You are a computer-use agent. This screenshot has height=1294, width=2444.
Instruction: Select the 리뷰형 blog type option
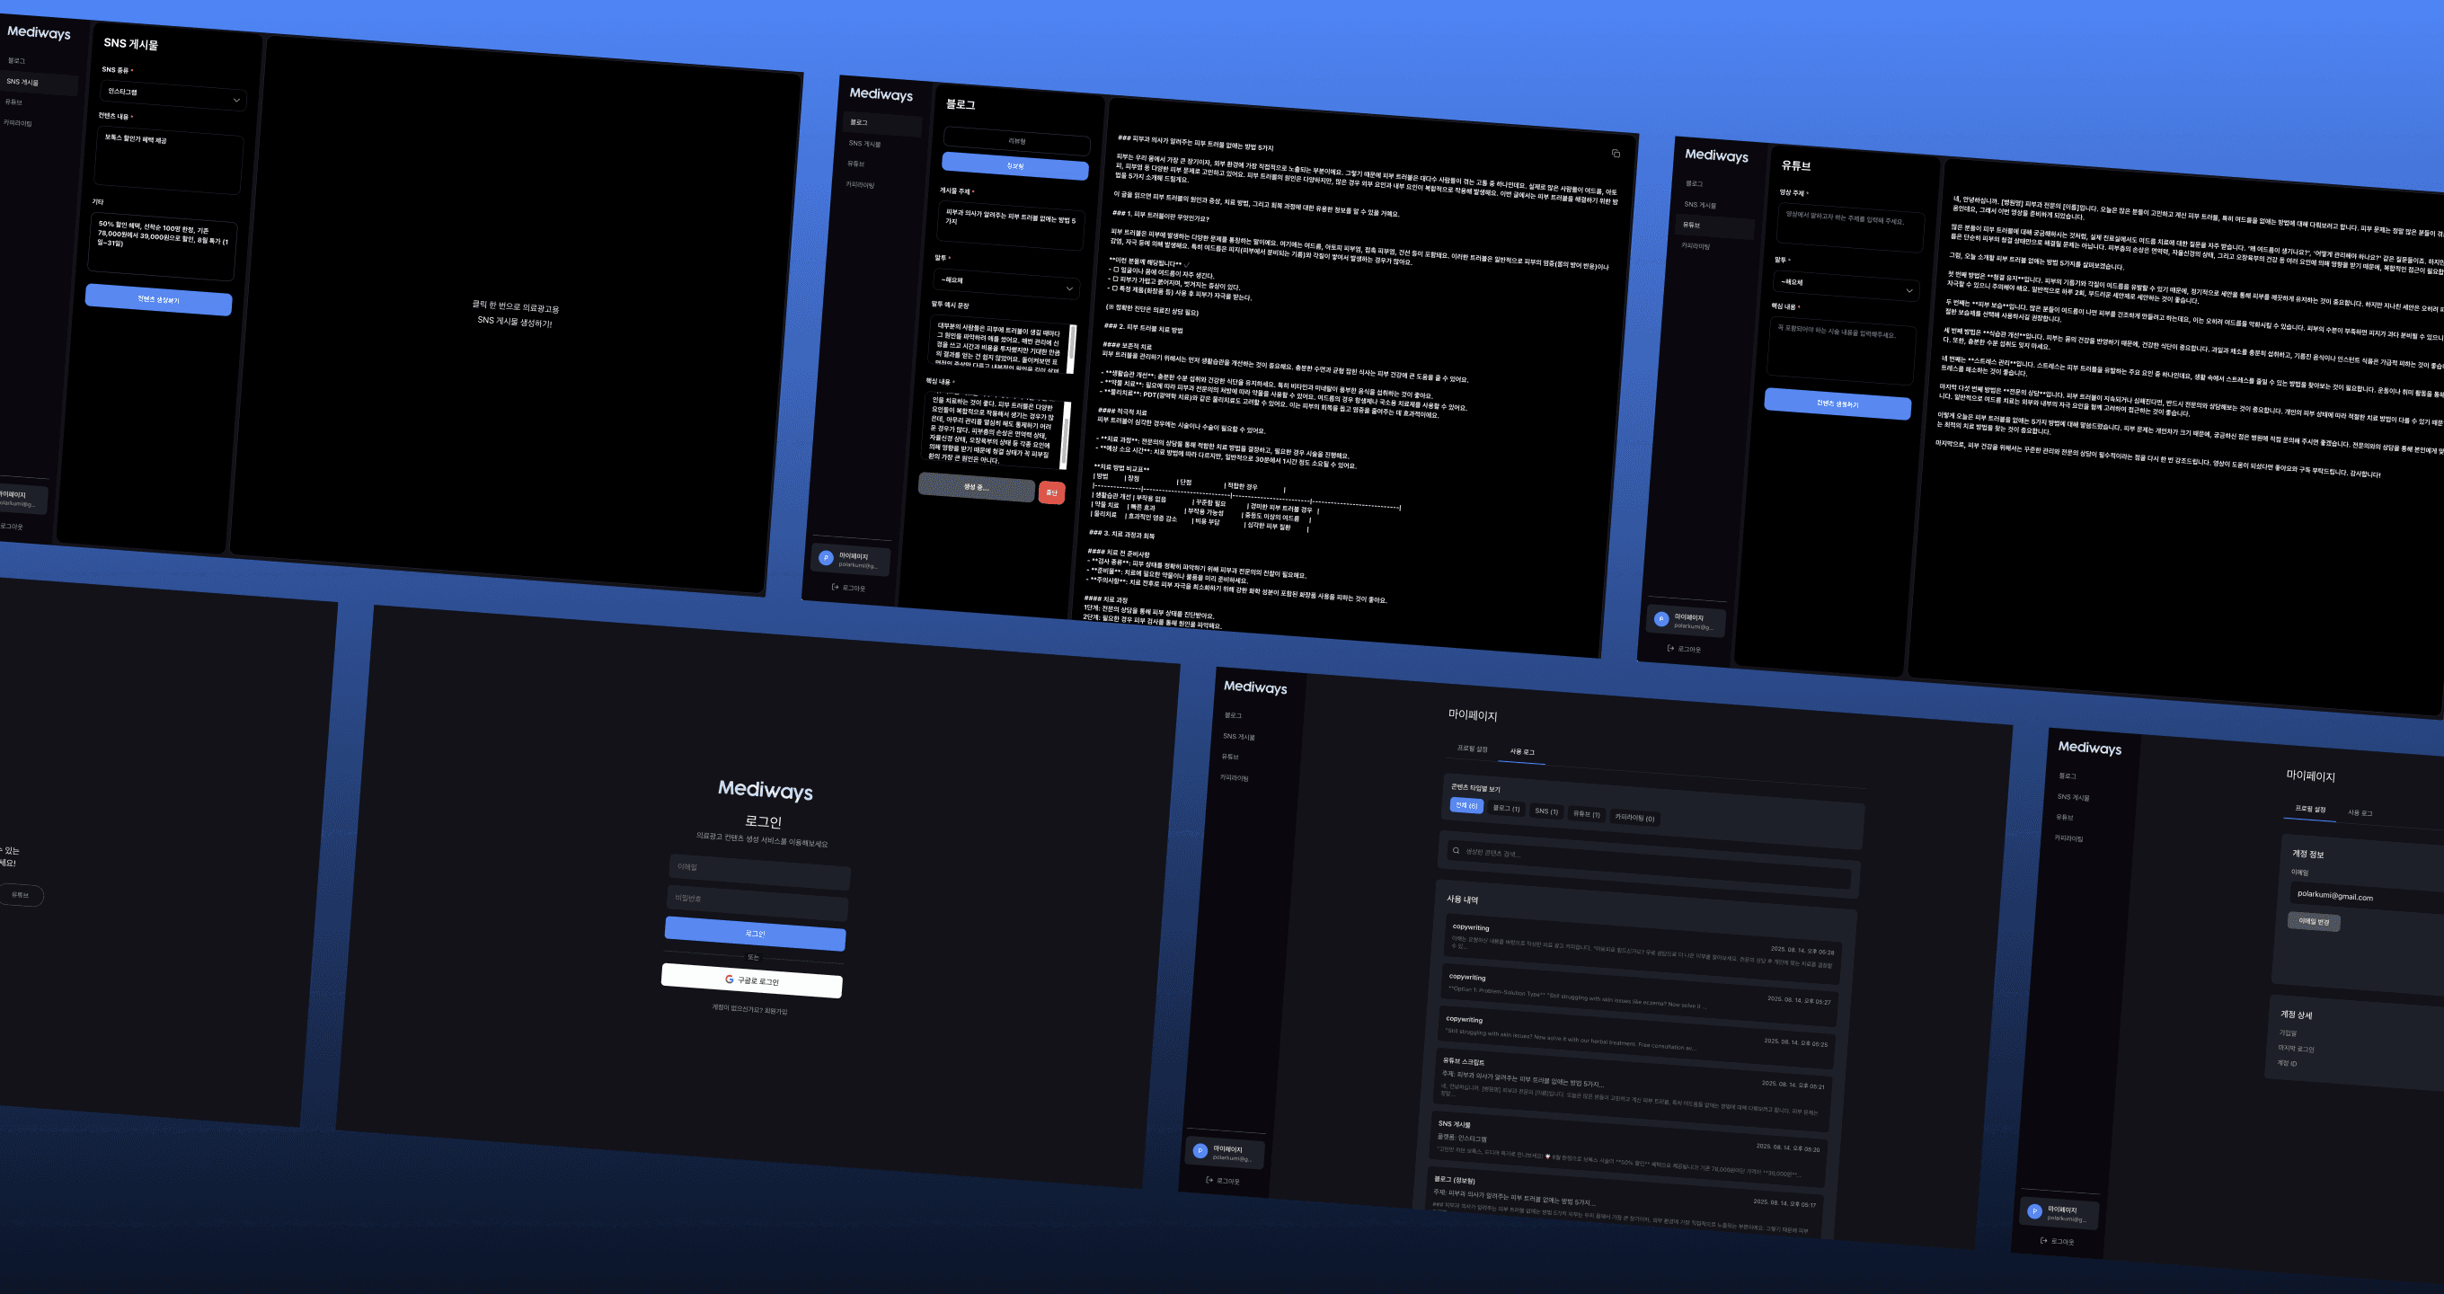[x=1016, y=141]
